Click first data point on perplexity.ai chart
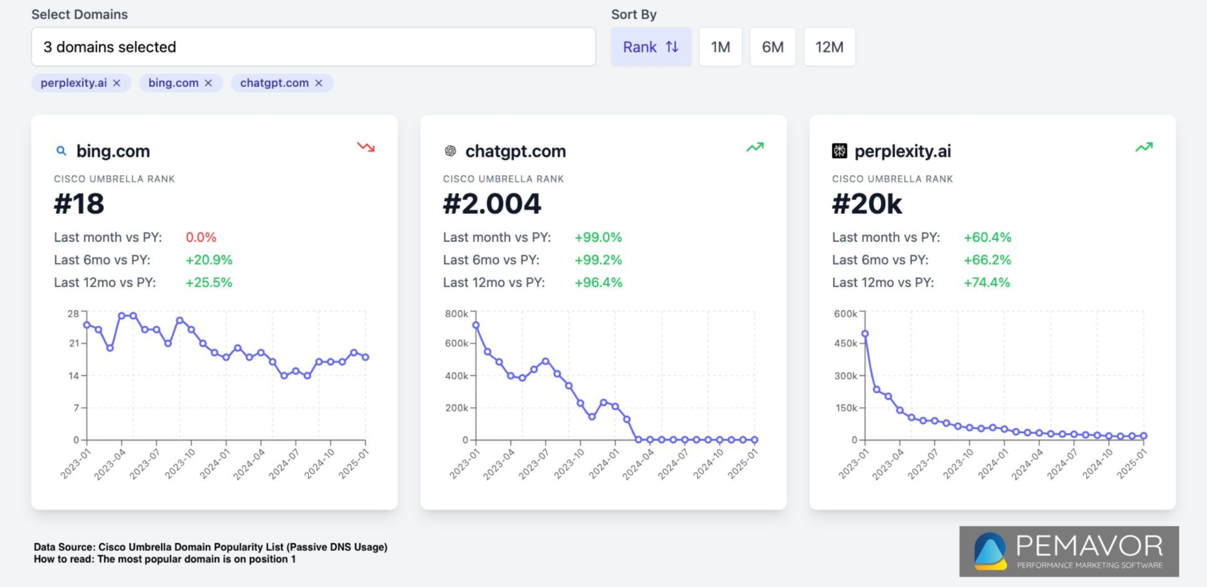 [x=865, y=333]
